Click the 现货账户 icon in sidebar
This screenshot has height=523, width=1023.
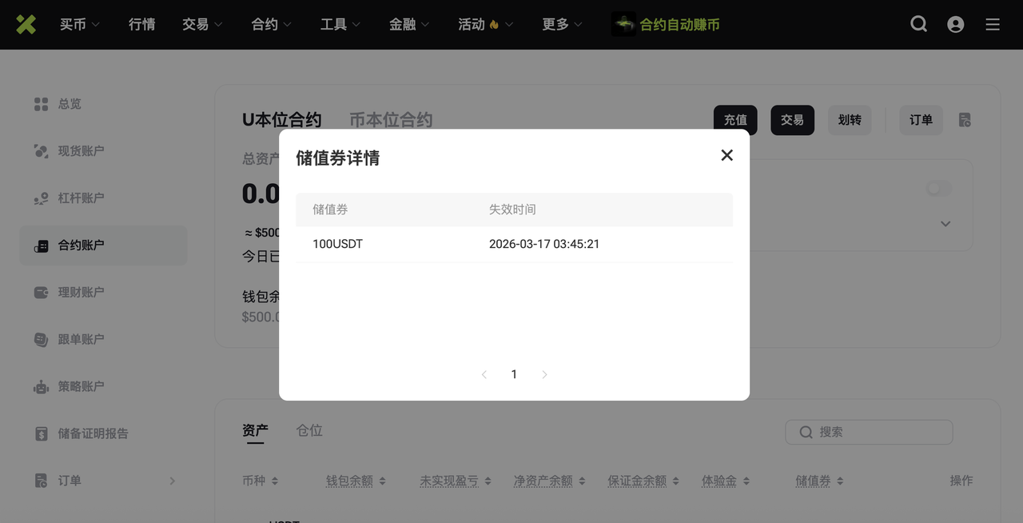click(41, 151)
